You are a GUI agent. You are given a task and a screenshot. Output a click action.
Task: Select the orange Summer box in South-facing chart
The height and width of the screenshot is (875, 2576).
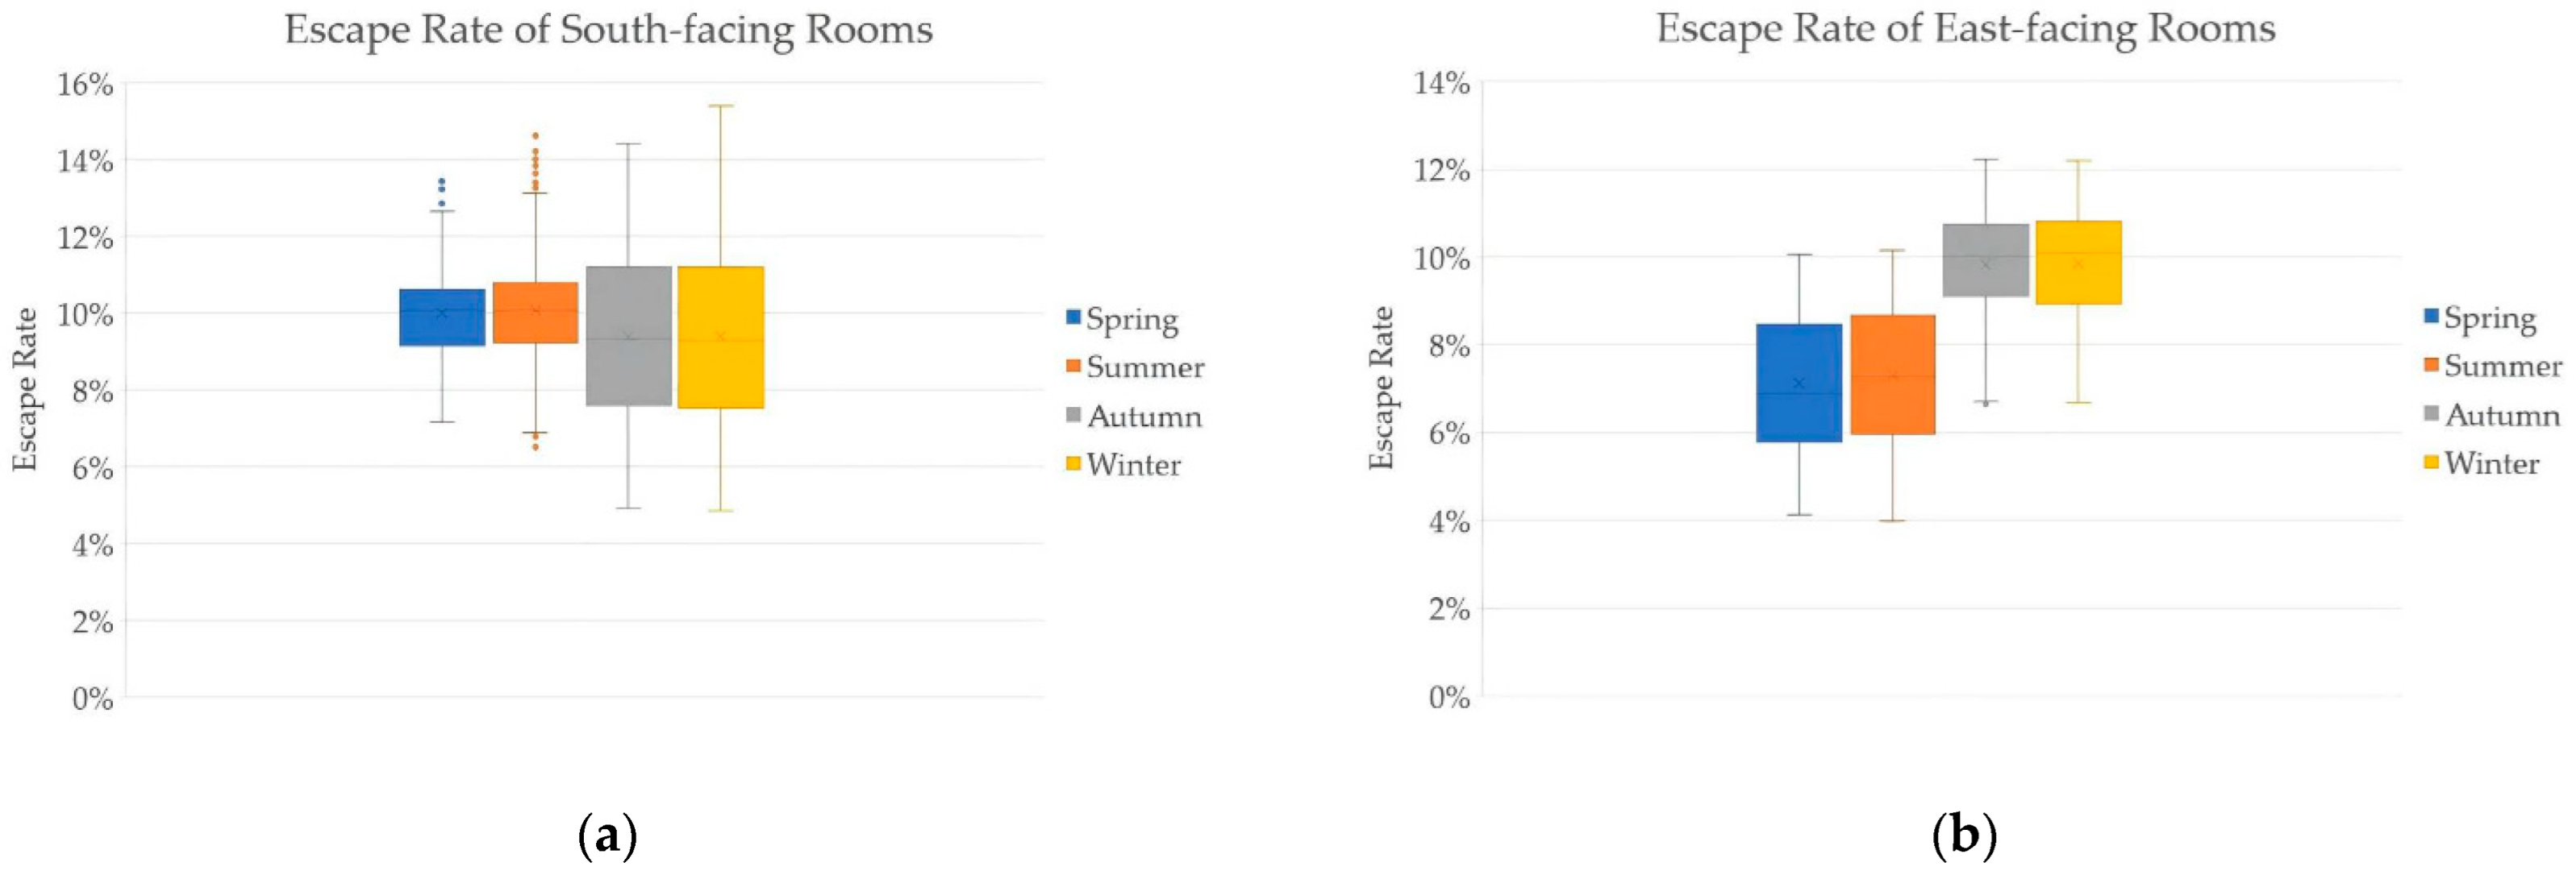pos(535,313)
